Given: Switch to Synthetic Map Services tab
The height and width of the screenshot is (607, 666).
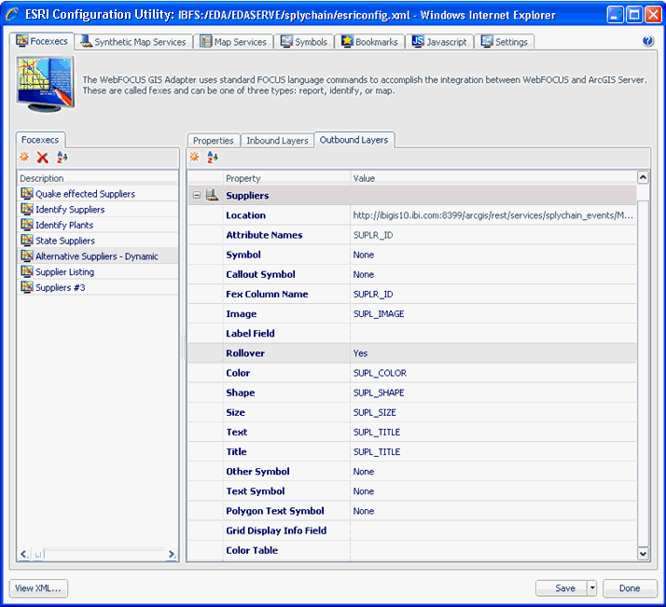Looking at the screenshot, I should (133, 42).
